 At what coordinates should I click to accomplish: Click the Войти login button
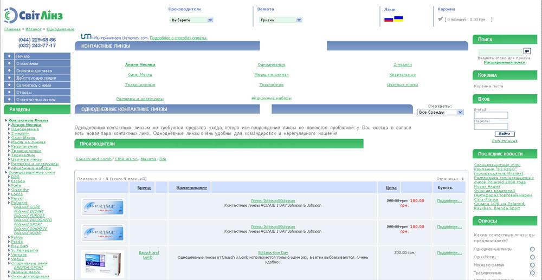[504, 134]
